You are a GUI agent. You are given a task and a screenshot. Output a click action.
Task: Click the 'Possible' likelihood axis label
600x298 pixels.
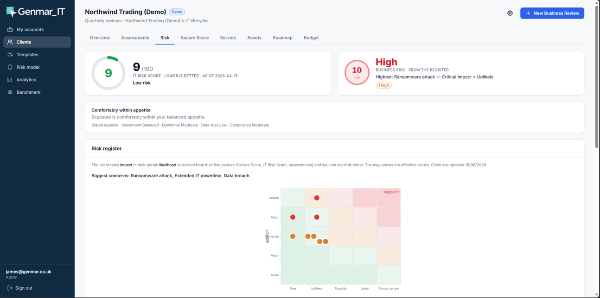(x=341, y=289)
